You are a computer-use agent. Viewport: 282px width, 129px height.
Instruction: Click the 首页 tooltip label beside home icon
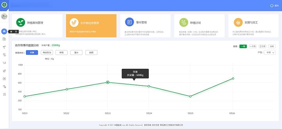(14, 31)
